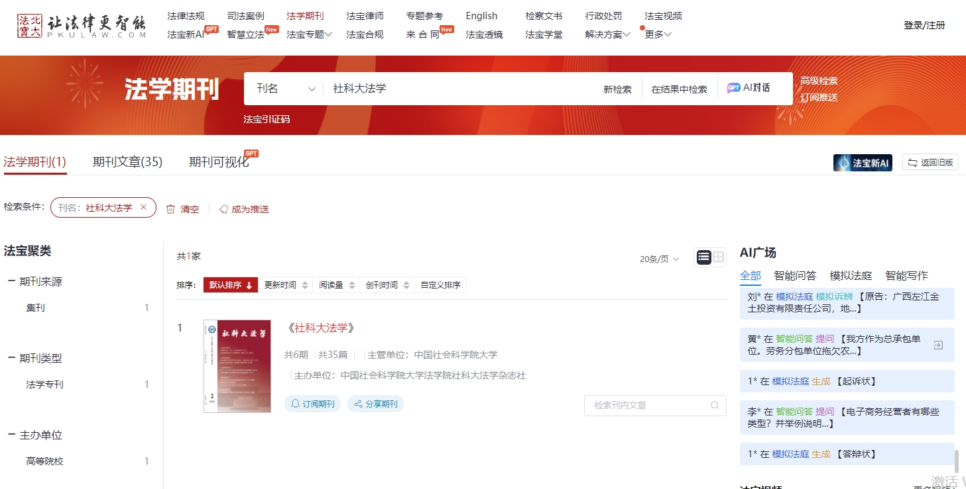The width and height of the screenshot is (966, 489).
Task: Click 登录/注册 to sign in
Action: click(x=924, y=25)
